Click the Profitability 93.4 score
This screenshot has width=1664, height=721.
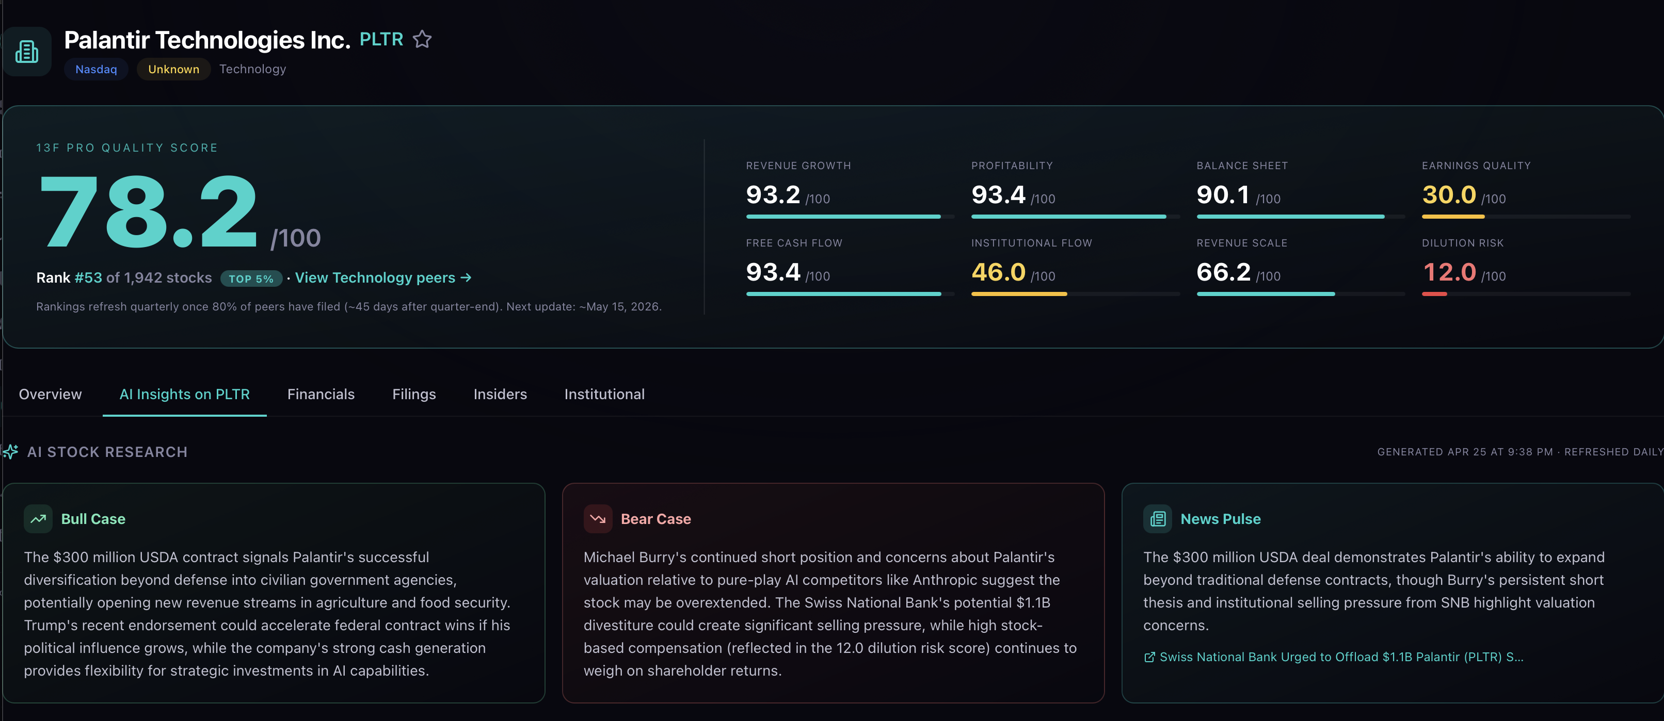point(999,195)
